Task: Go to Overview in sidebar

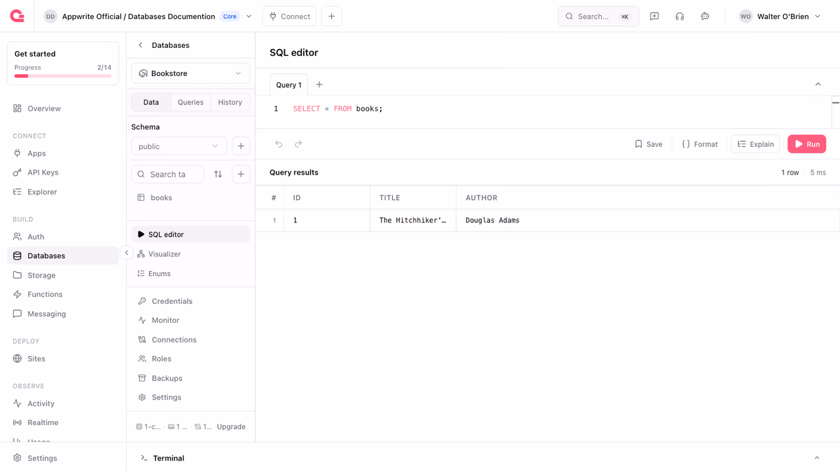Action: pos(63,108)
